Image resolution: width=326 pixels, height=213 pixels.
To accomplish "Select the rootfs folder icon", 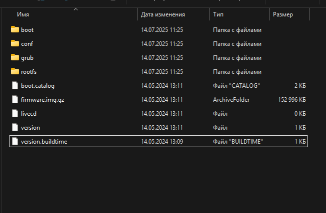I will point(15,71).
